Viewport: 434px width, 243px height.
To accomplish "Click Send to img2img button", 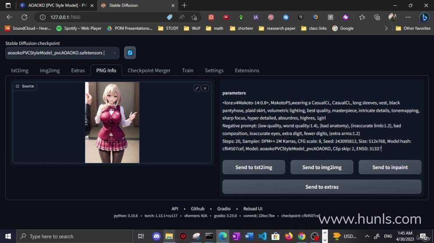I will pyautogui.click(x=322, y=167).
